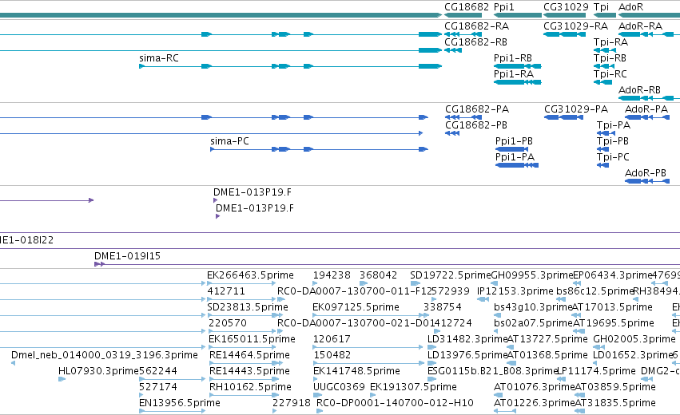The image size is (680, 415).
Task: Pick the Ppi1-RA transcript label
Action: 514,74
